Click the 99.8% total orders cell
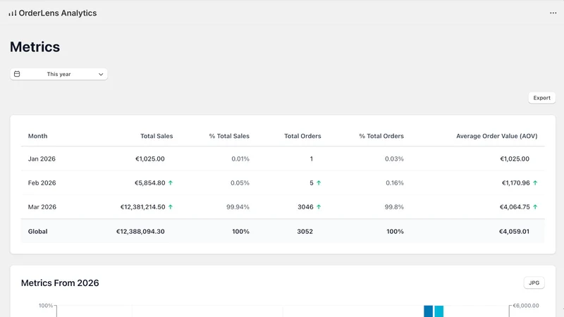The image size is (564, 317). click(394, 207)
